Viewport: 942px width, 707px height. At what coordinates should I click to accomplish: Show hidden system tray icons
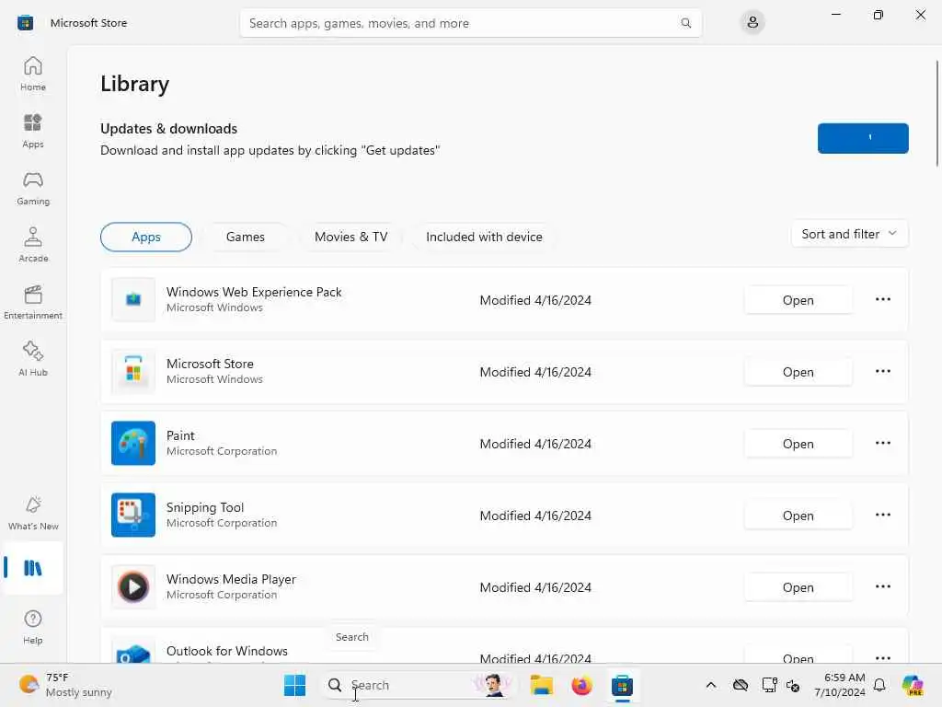pos(711,685)
